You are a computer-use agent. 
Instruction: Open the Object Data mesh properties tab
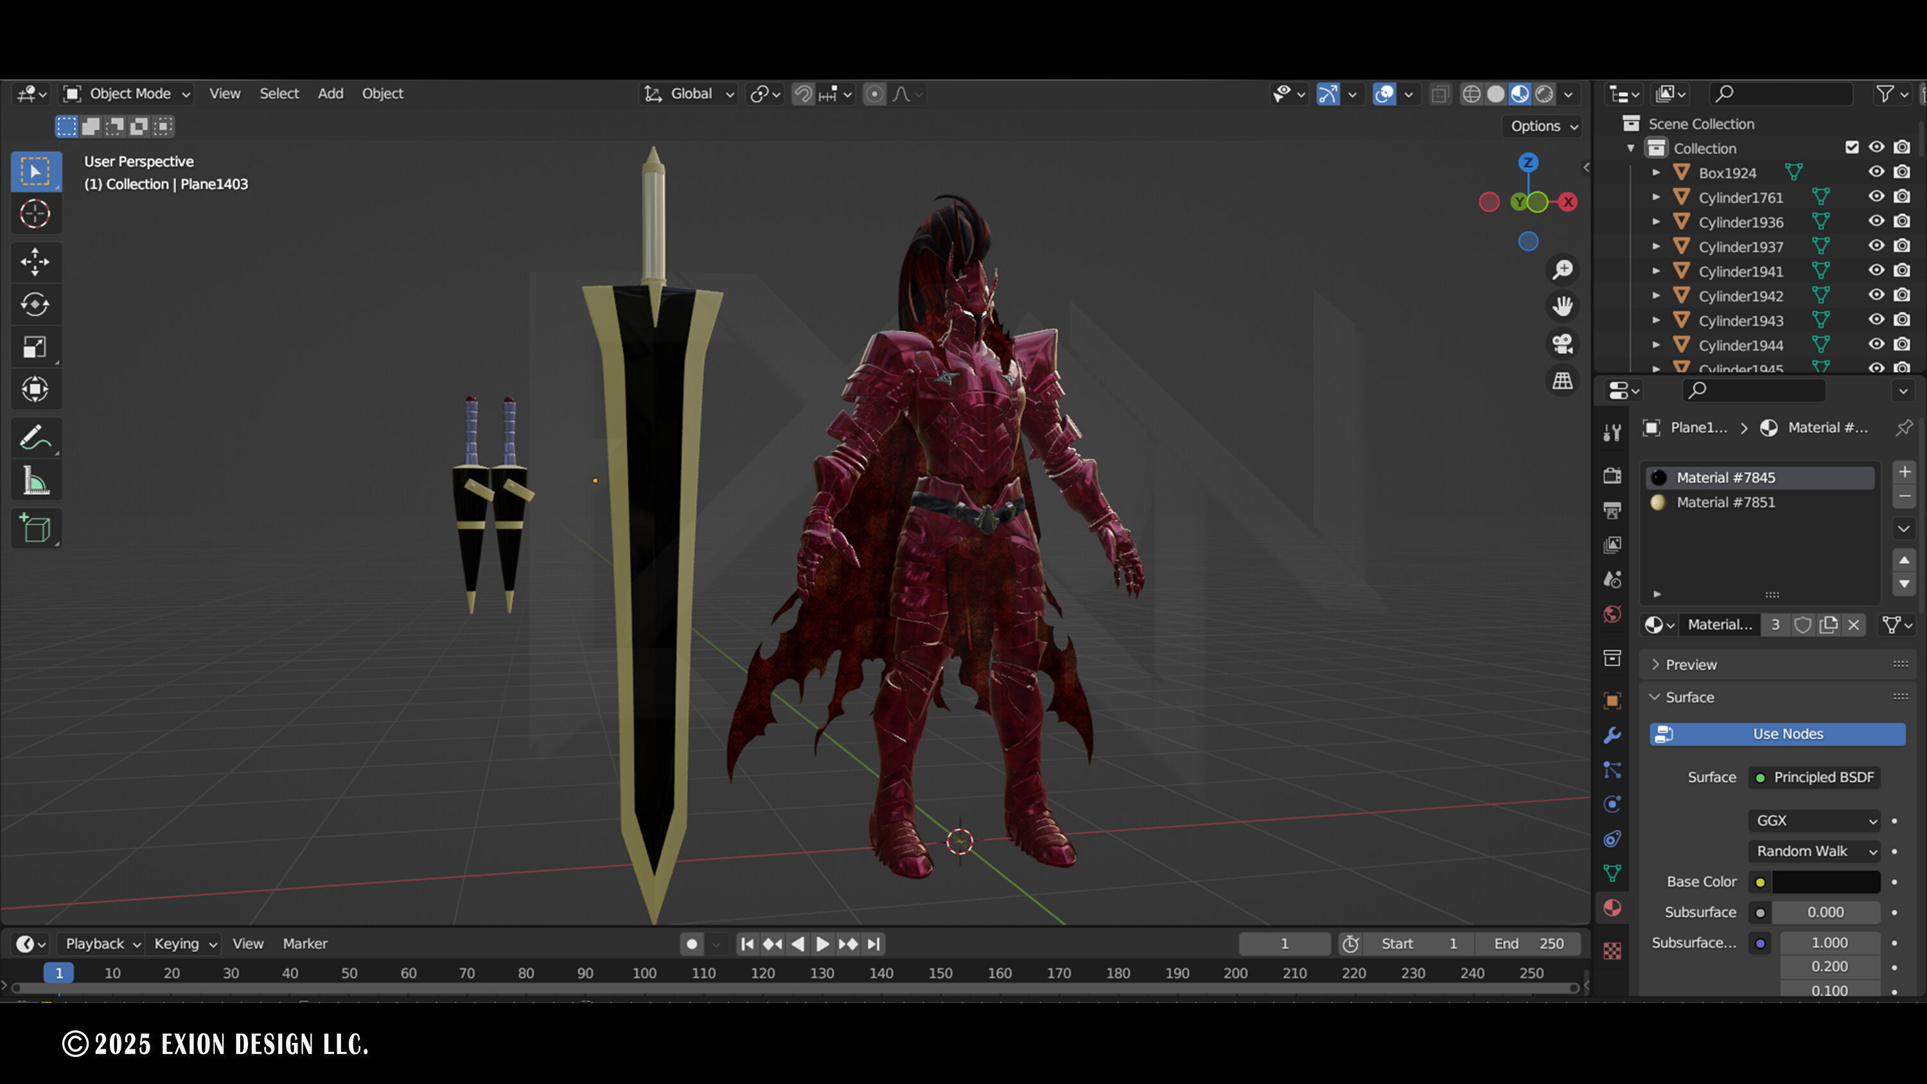(x=1612, y=873)
